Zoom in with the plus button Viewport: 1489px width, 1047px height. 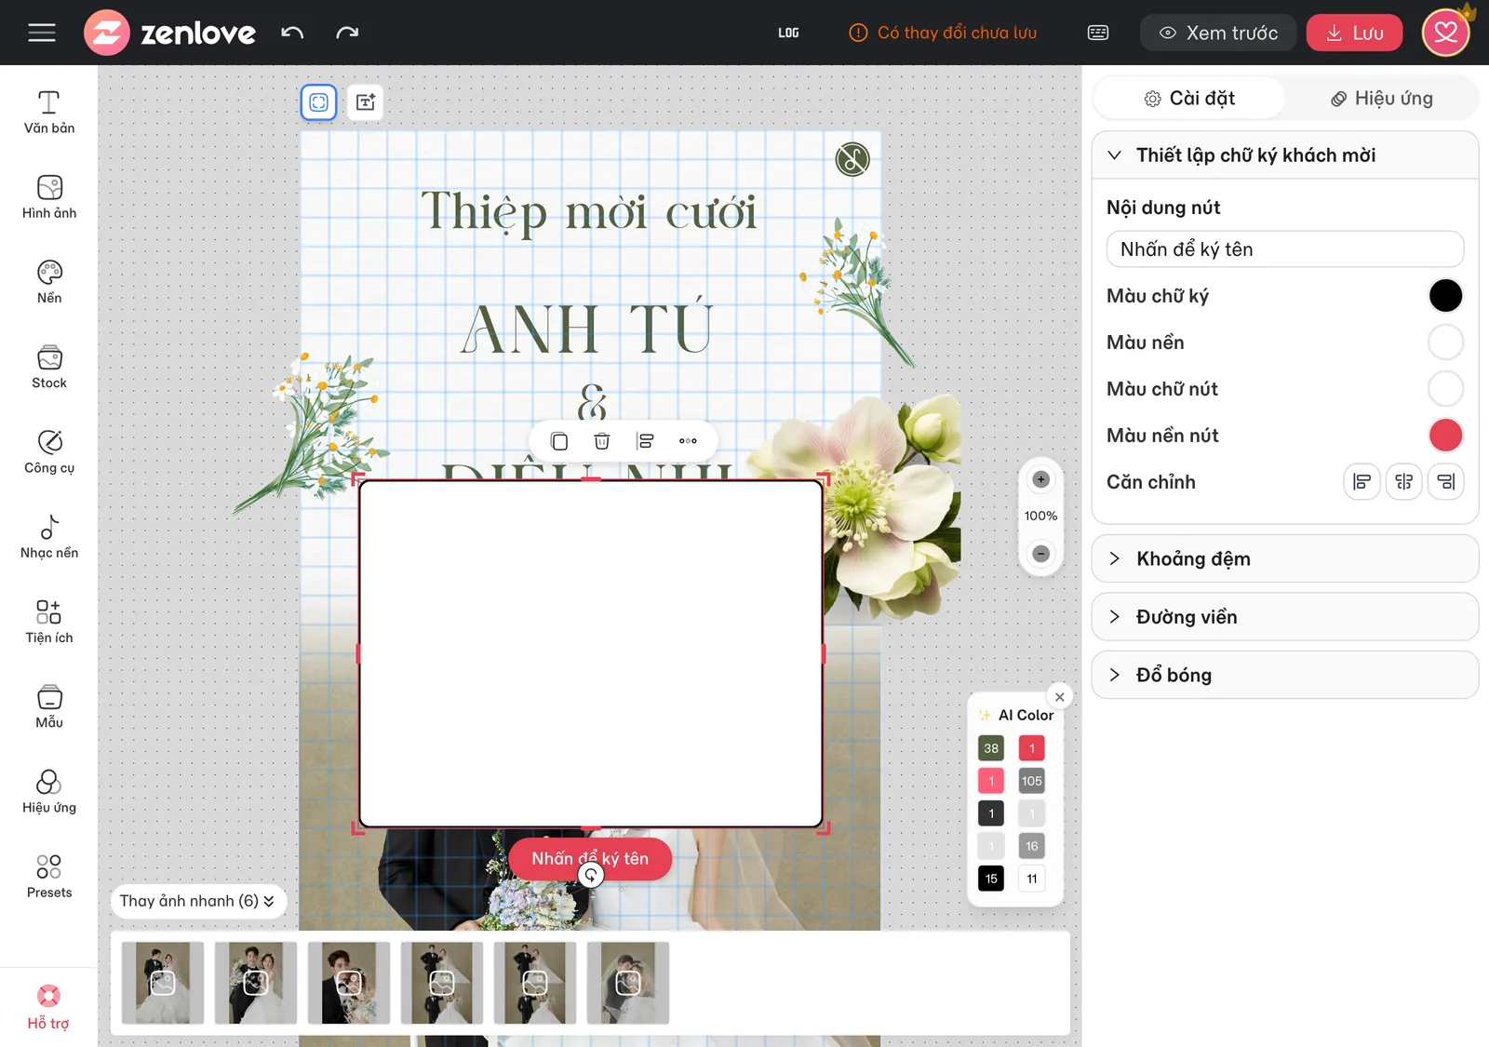[1040, 479]
